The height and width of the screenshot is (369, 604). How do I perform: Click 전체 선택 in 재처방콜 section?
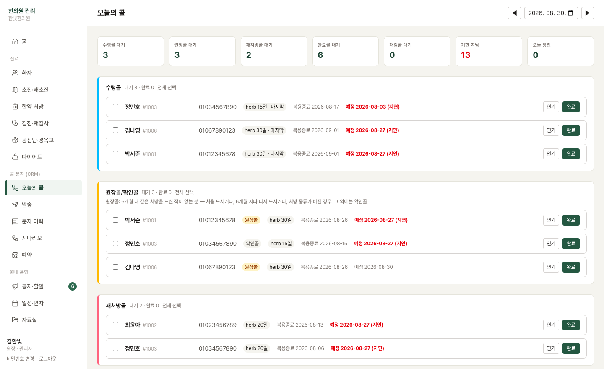[x=172, y=306]
